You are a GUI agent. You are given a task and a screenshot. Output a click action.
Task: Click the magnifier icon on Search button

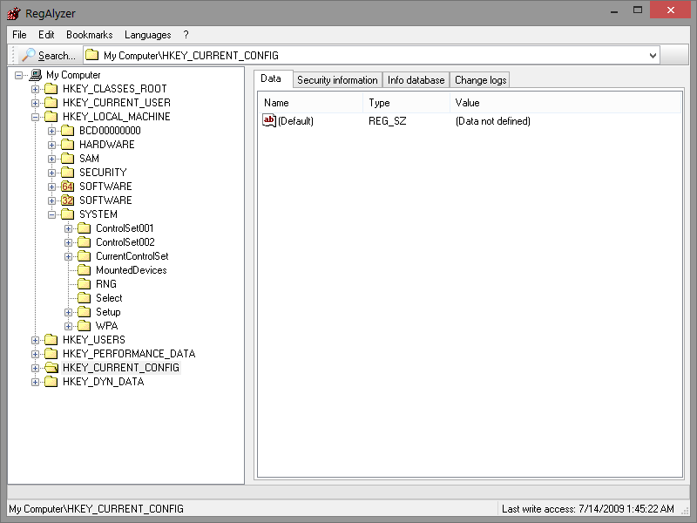click(29, 56)
